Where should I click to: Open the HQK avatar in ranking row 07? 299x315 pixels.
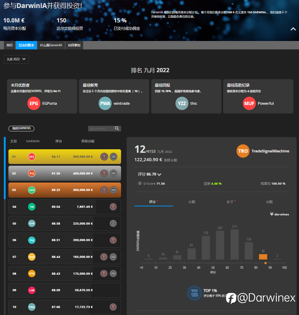pyautogui.click(x=32, y=257)
